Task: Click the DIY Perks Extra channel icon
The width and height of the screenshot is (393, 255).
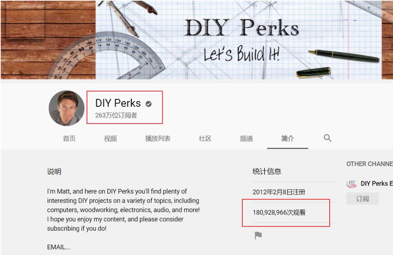Action: pos(352,184)
